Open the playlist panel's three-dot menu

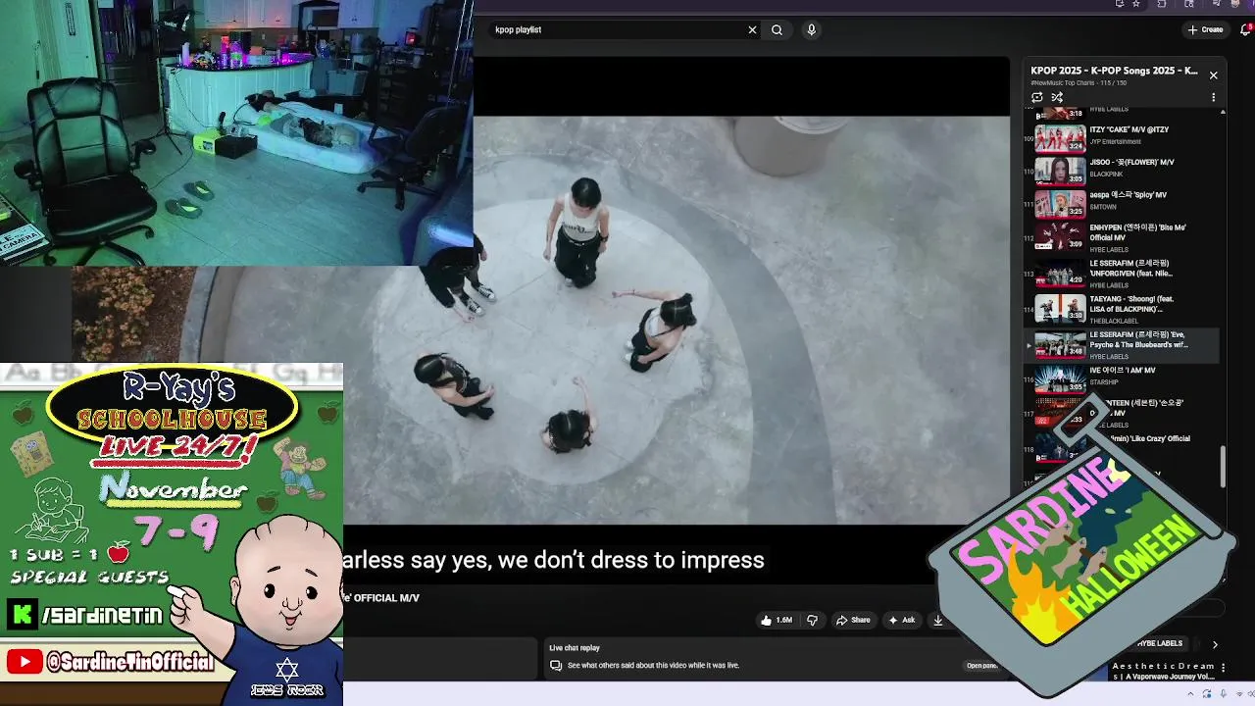tap(1213, 97)
